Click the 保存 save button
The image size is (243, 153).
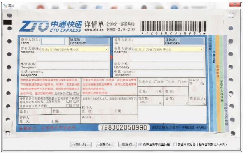[x=105, y=144]
